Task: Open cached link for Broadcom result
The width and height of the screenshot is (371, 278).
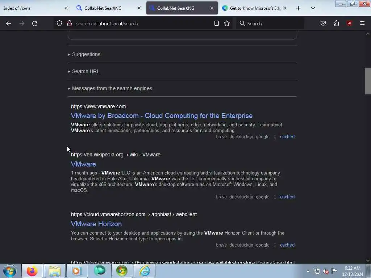Action: tap(287, 136)
